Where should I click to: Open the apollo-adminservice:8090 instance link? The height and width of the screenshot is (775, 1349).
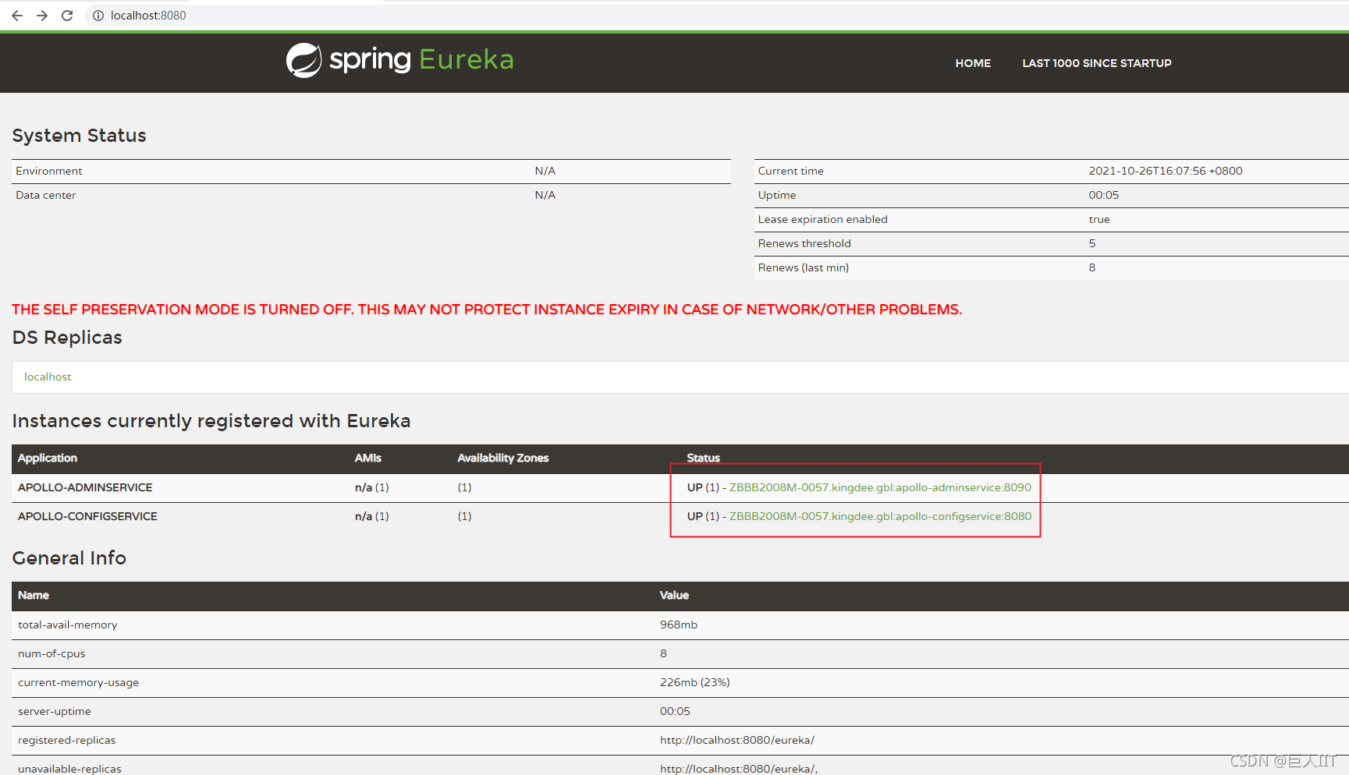tap(880, 487)
